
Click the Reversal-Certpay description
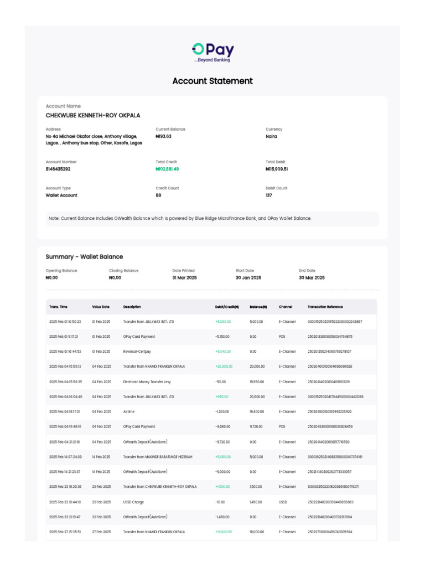137,352
